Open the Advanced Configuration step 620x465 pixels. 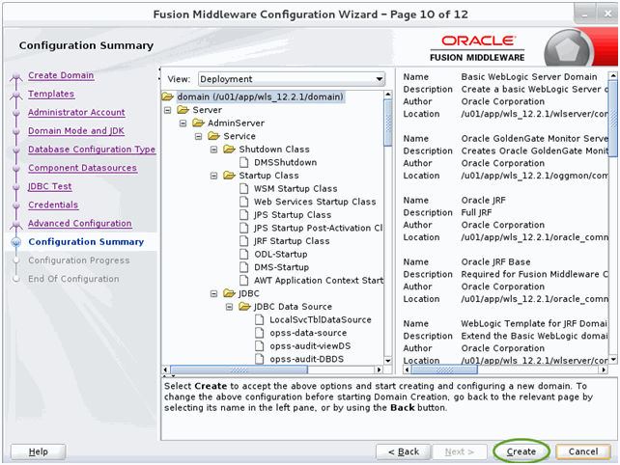79,224
